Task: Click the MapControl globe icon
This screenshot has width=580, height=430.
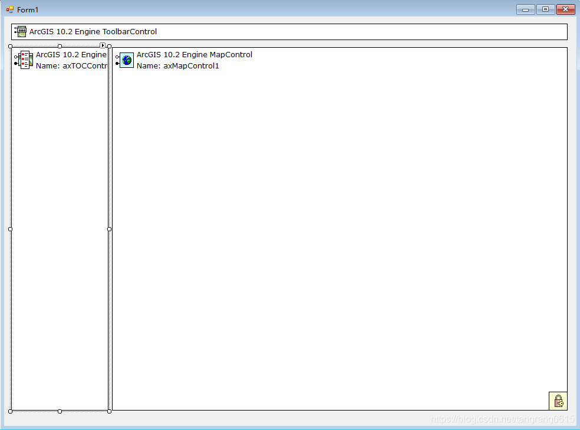Action: [125, 60]
